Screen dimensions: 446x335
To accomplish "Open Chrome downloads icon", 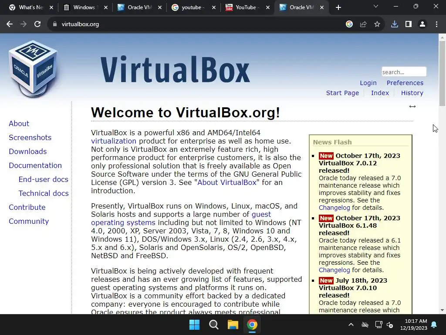I will pos(395,24).
